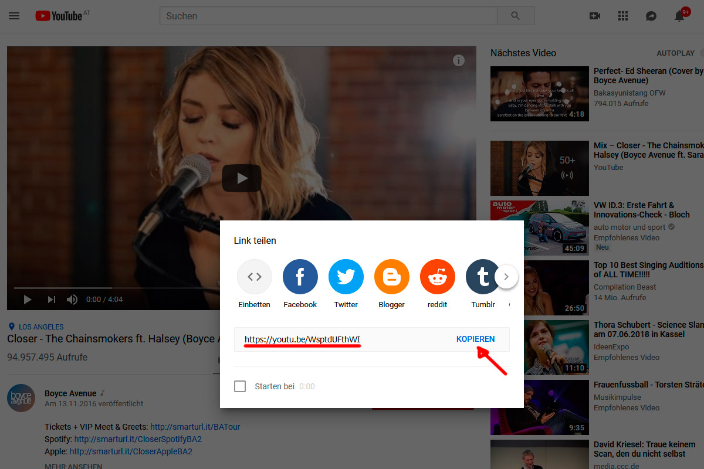Open the Boyce Avenue channel avatar
This screenshot has width=704, height=469.
point(21,398)
